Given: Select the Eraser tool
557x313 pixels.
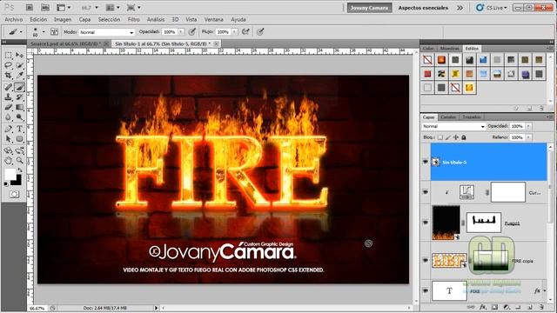Looking at the screenshot, I should pos(8,107).
